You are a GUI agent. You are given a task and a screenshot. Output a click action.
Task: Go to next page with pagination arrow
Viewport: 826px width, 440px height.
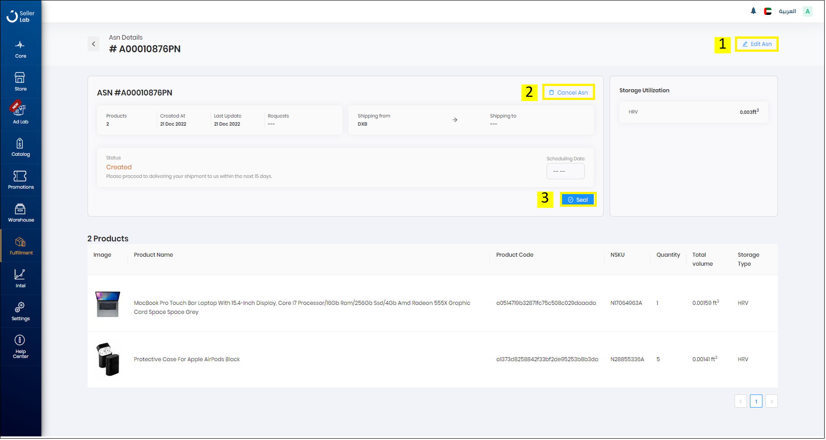771,401
